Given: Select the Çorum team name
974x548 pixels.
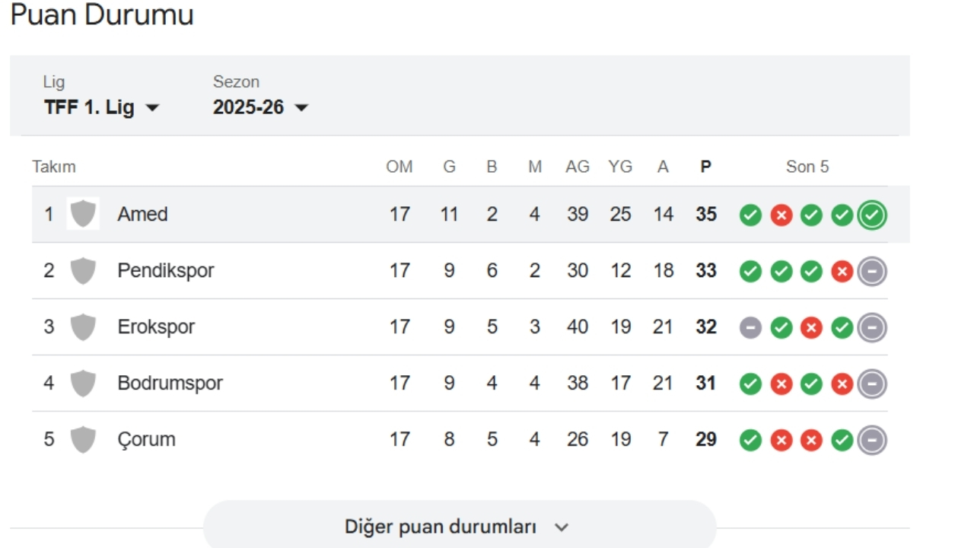Looking at the screenshot, I should click(146, 440).
